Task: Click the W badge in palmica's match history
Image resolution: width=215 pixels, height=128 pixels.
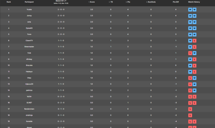Action: (195, 90)
